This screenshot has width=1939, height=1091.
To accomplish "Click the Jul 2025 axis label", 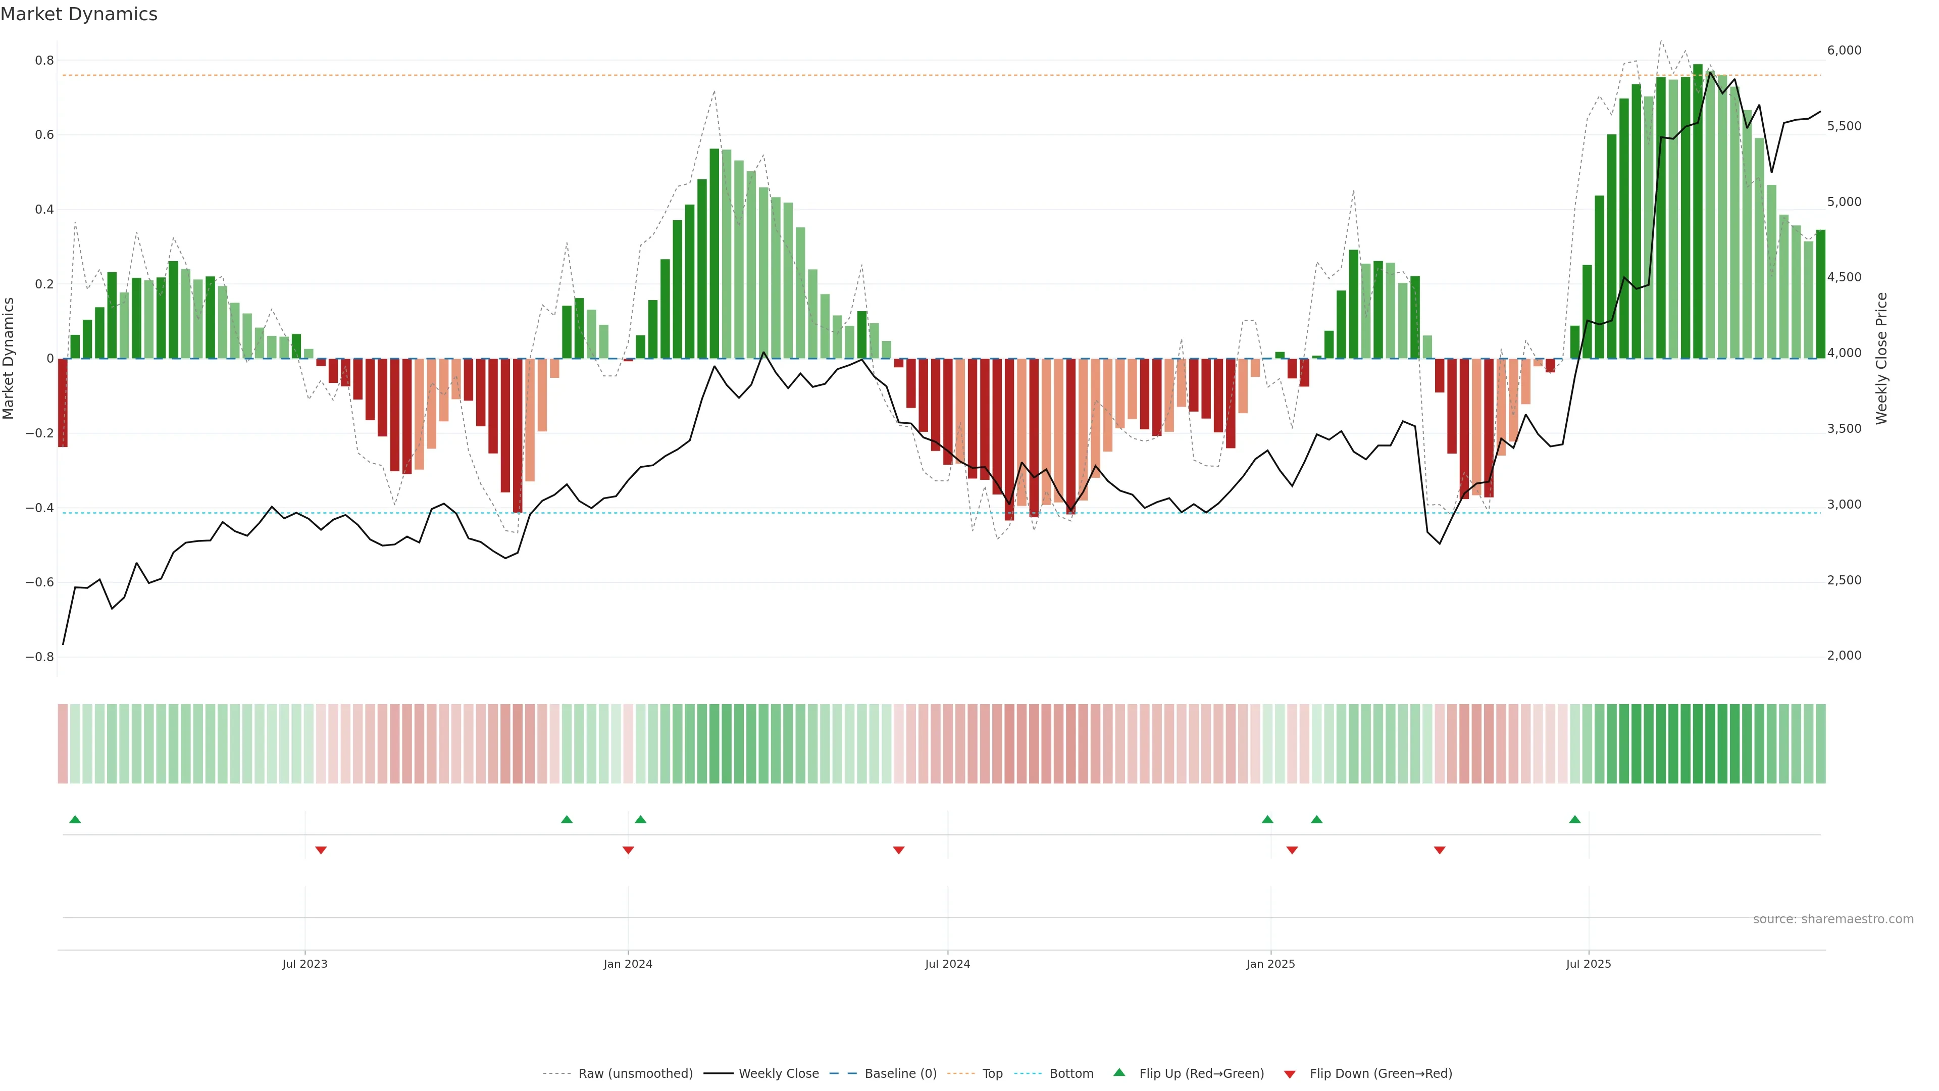I will click(x=1588, y=964).
